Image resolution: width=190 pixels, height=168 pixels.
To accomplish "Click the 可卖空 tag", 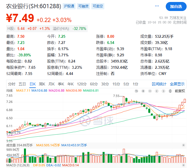I will tap(98, 6).
